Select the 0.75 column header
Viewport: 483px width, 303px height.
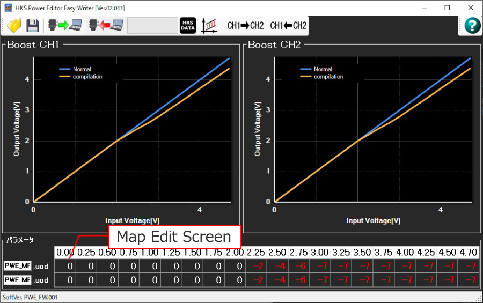click(x=129, y=253)
